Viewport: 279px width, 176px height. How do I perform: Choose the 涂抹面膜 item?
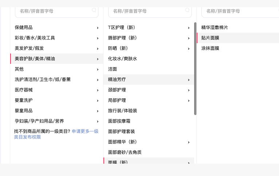(211, 48)
